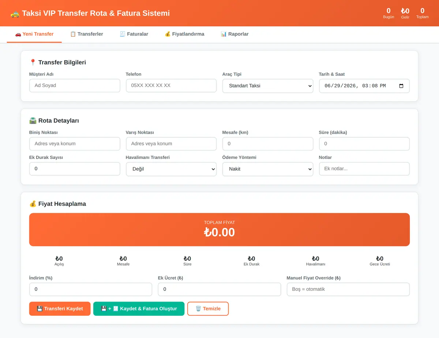
Task: Focus the Müşteri Adı input field
Action: (75, 86)
